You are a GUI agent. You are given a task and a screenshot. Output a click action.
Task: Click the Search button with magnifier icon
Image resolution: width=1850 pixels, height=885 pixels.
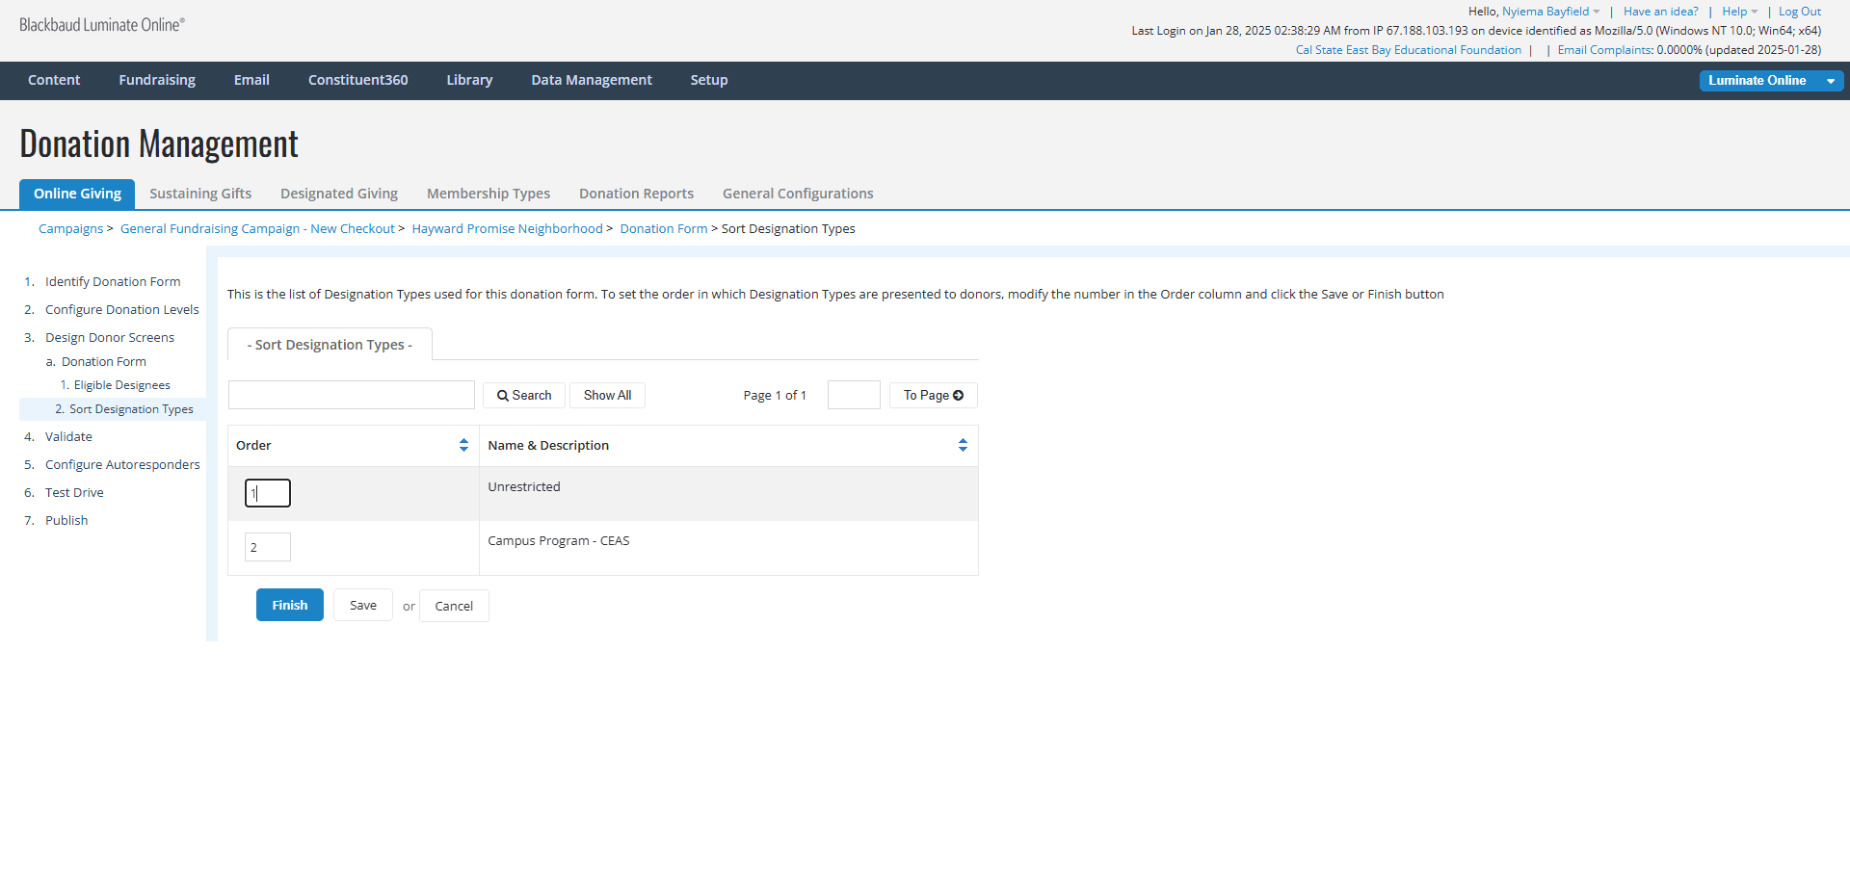click(x=524, y=396)
